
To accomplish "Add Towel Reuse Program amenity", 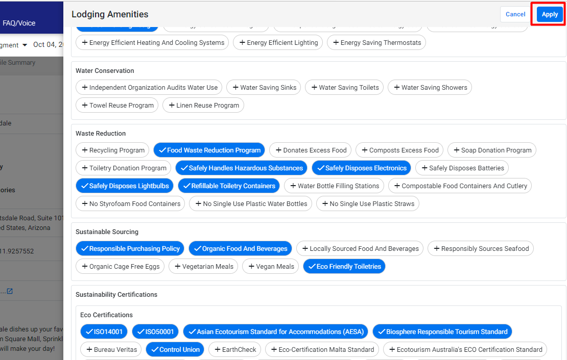I will [x=117, y=105].
